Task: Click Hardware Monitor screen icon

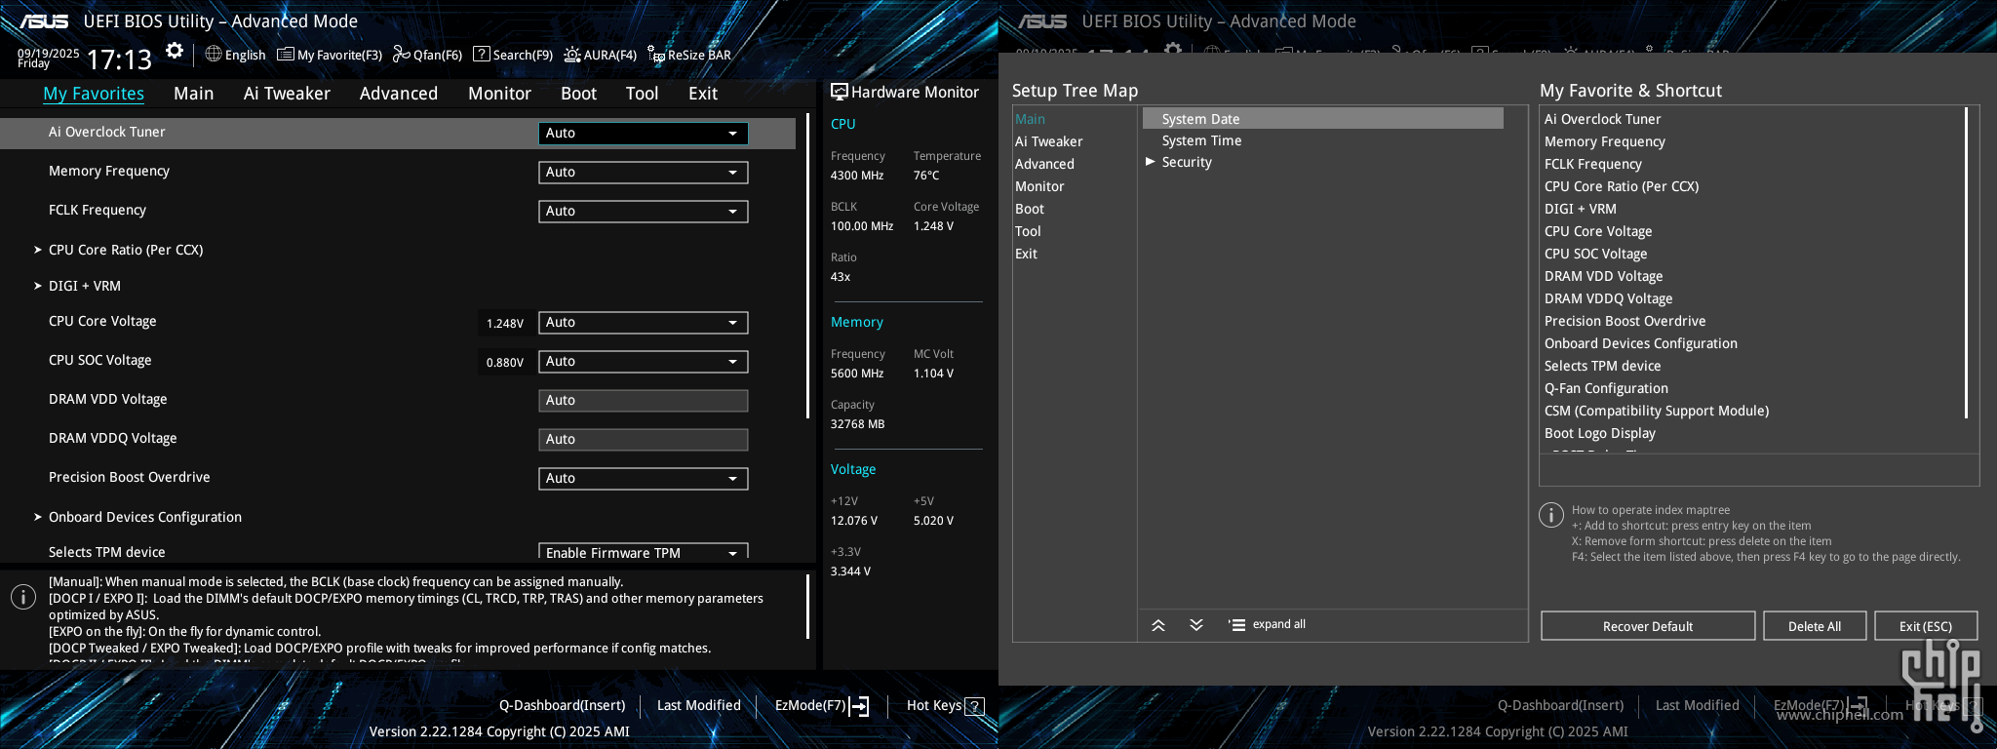Action: [x=839, y=92]
